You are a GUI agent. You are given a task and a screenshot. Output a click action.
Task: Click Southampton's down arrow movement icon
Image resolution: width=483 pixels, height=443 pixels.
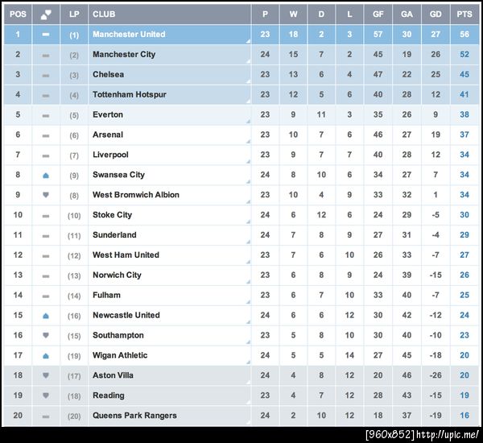(46, 335)
